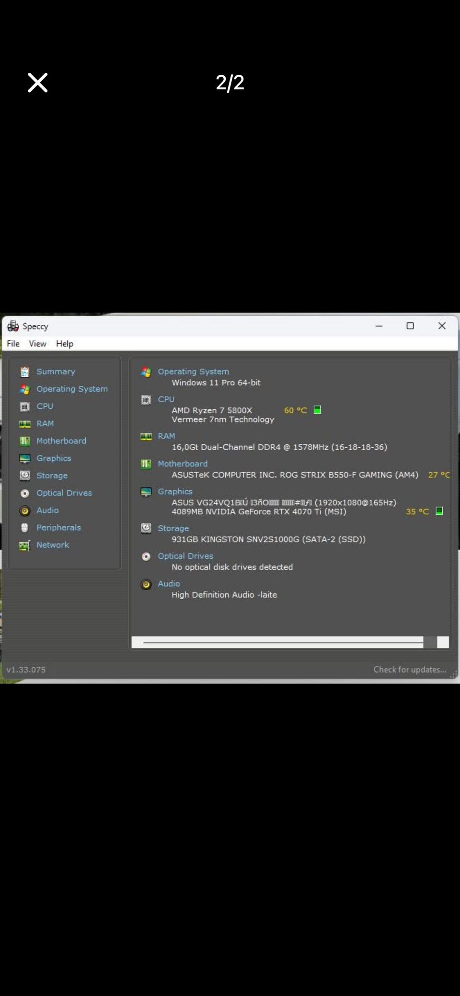Image resolution: width=460 pixels, height=996 pixels.
Task: Click the Audio speaker icon in the sidebar
Action: [25, 510]
